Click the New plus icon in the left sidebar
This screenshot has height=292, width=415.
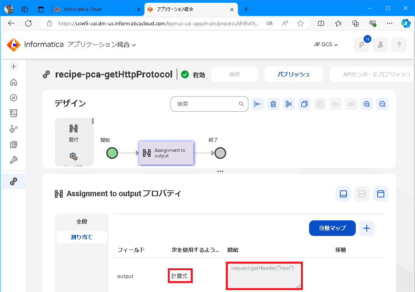pos(14,67)
